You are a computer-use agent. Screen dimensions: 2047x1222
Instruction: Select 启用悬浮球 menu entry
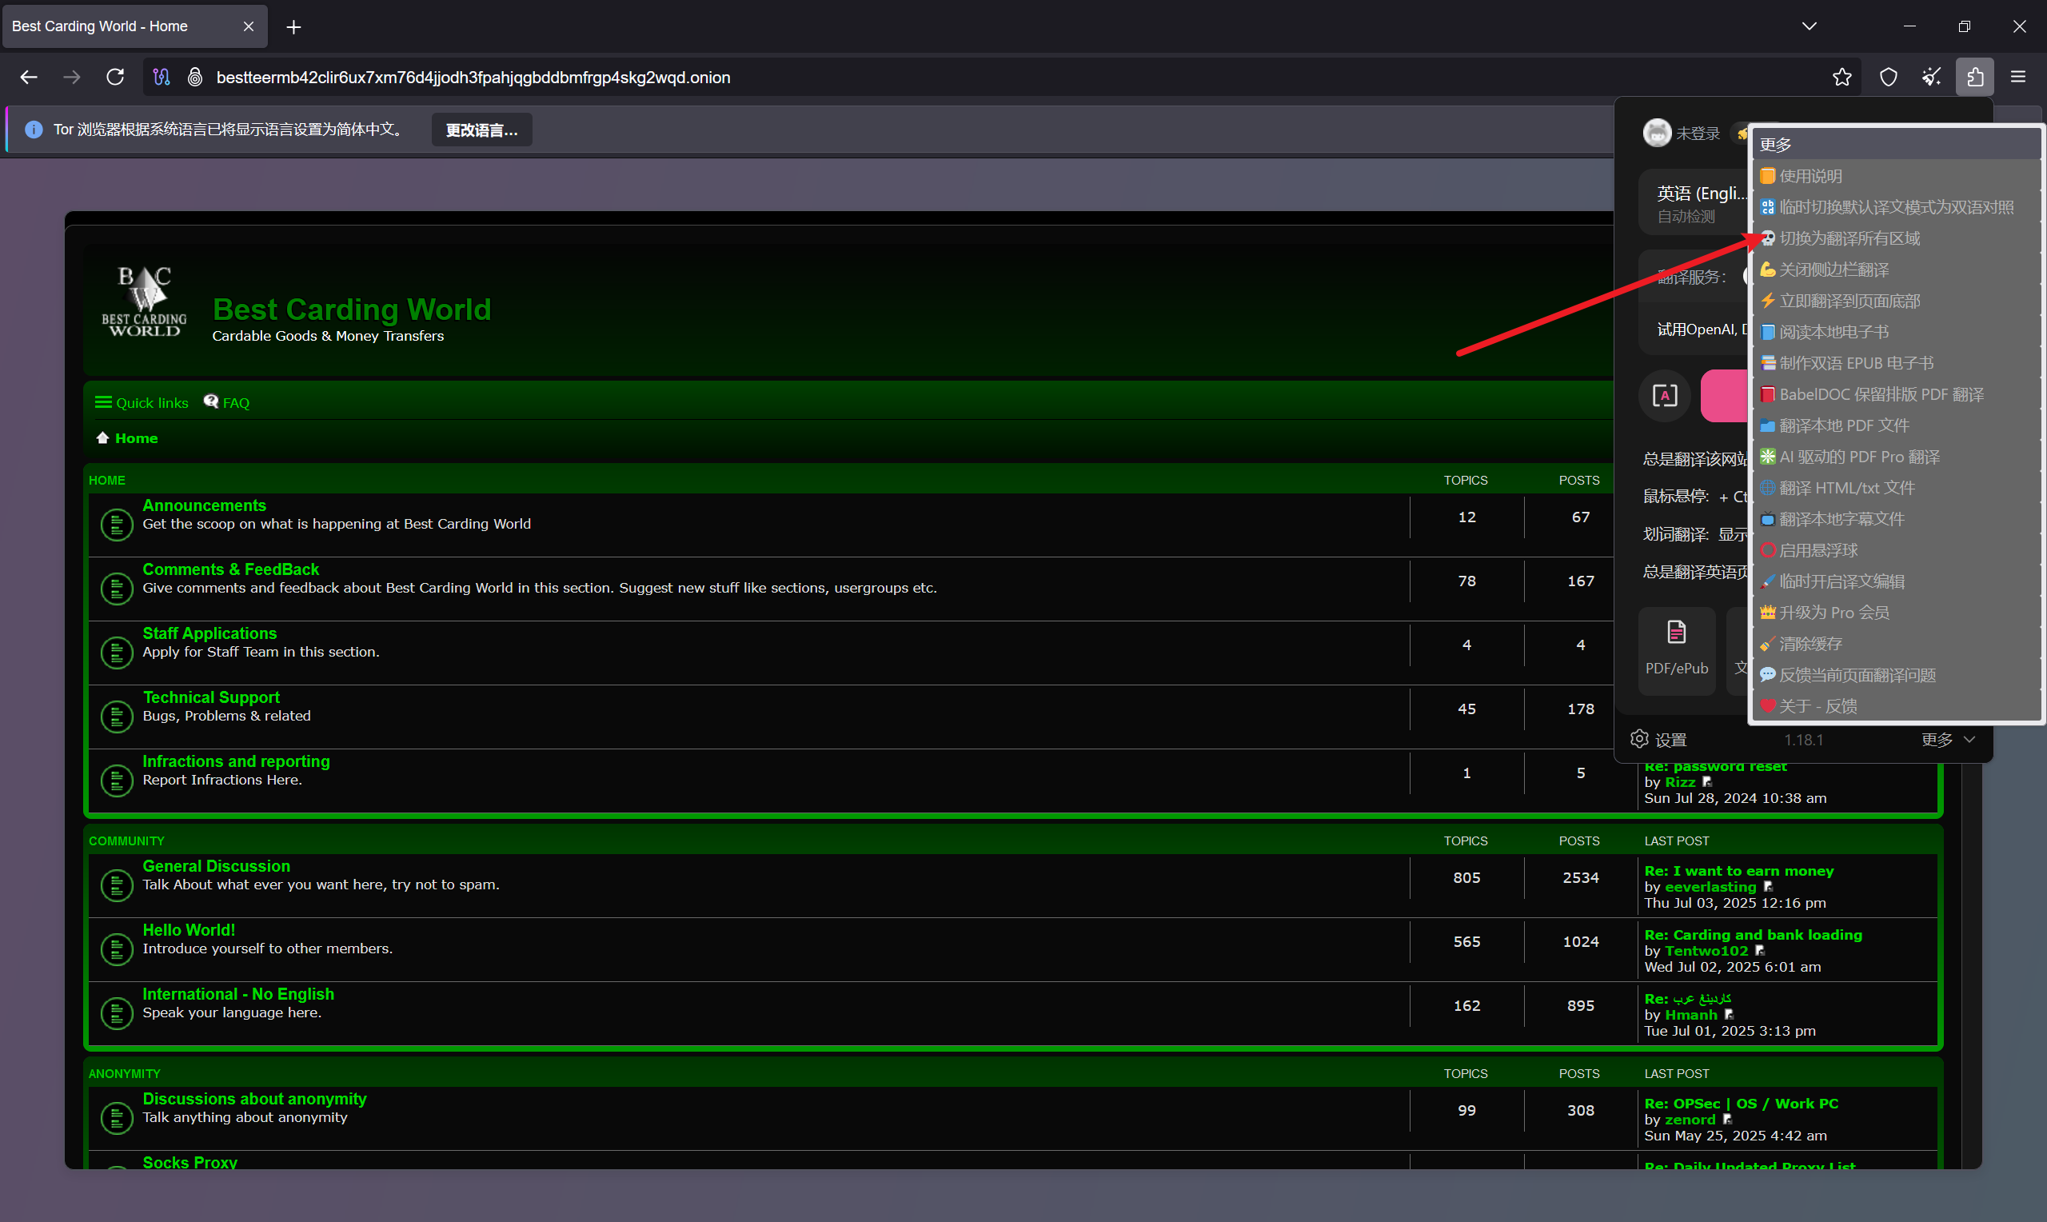1897,551
